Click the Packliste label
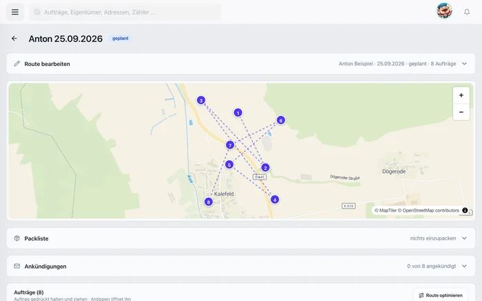Screen dimensions: 482x301 pyautogui.click(x=36, y=238)
